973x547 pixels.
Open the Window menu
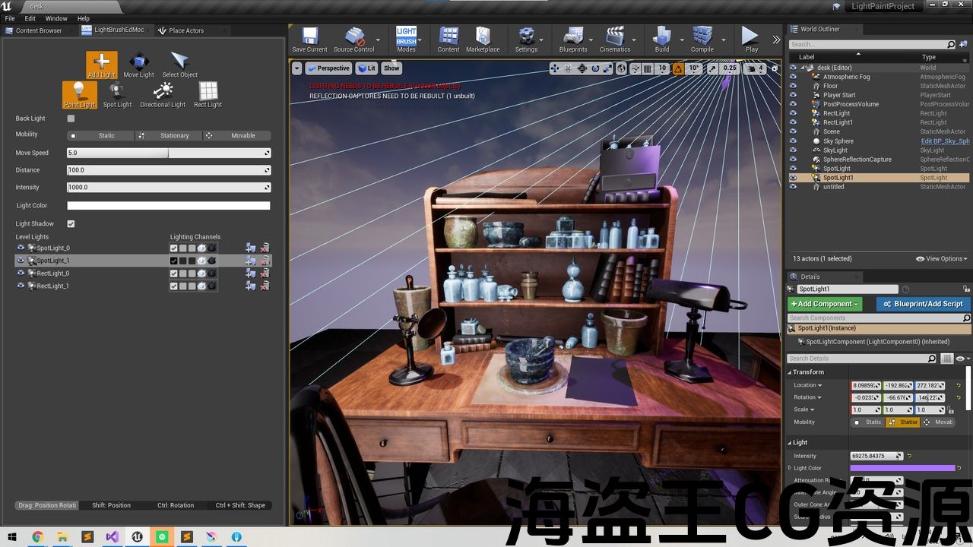point(56,18)
